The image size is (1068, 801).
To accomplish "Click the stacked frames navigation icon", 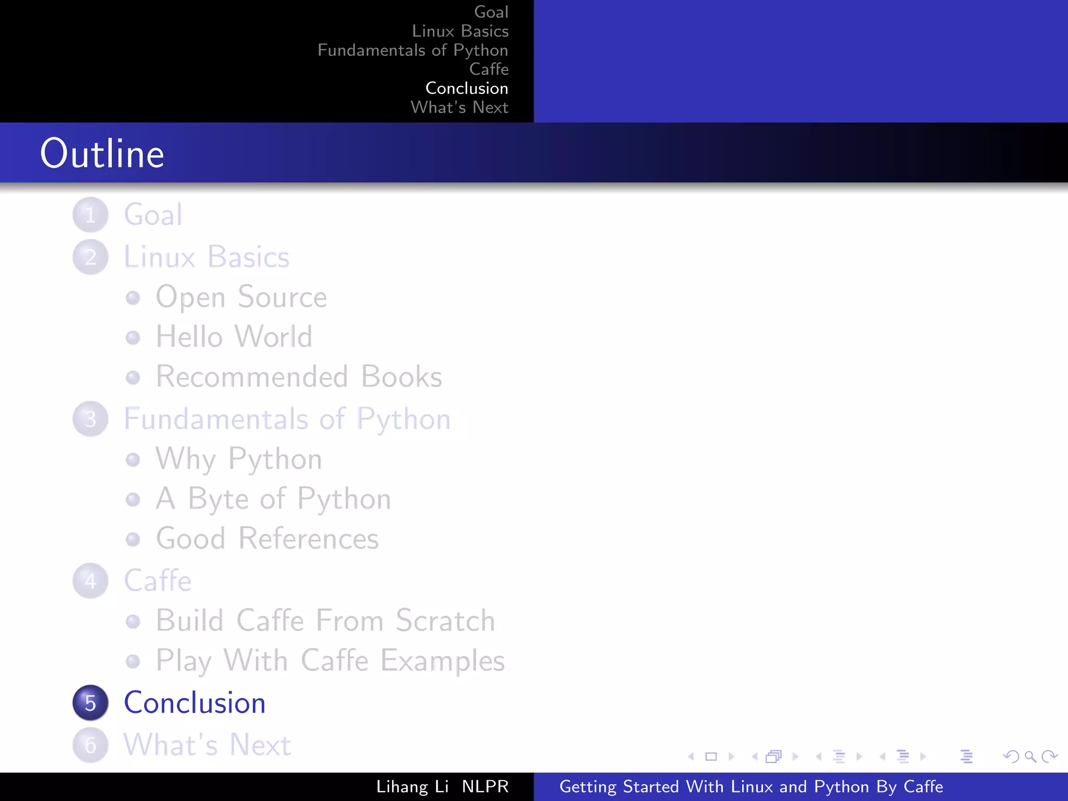I will (x=774, y=757).
